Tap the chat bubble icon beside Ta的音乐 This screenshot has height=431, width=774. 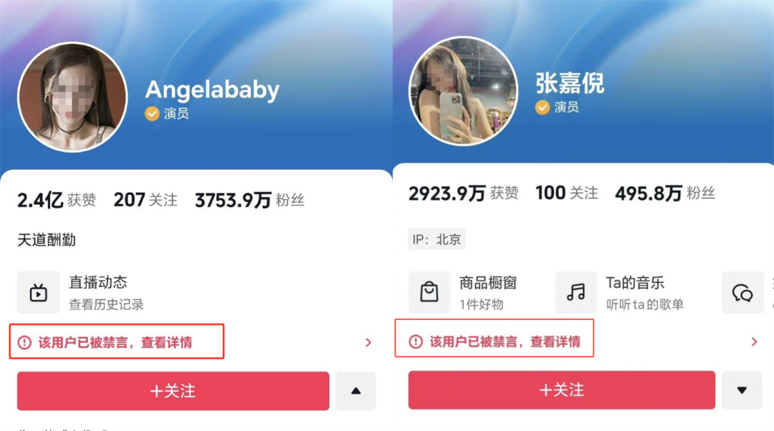(742, 292)
